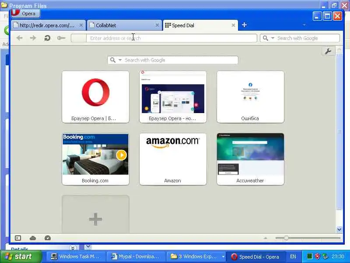Image resolution: width=350 pixels, height=263 pixels.
Task: Open the Opera main menu button
Action: 25,14
